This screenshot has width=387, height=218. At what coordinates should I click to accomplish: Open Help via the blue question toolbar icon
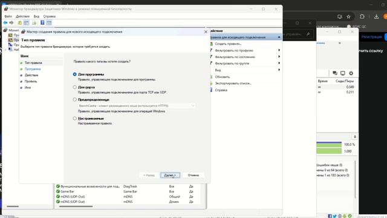tap(42, 23)
